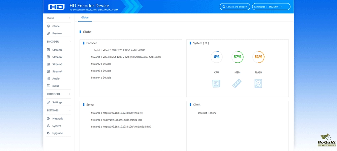Click the Upgrade refresh icon
337x151 pixels.
pos(49,133)
